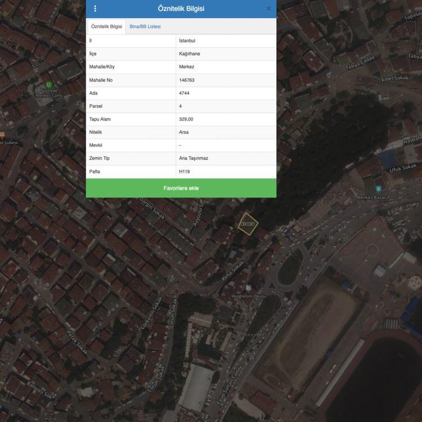Select the Tapu Alanı value 329,00

[x=226, y=119]
